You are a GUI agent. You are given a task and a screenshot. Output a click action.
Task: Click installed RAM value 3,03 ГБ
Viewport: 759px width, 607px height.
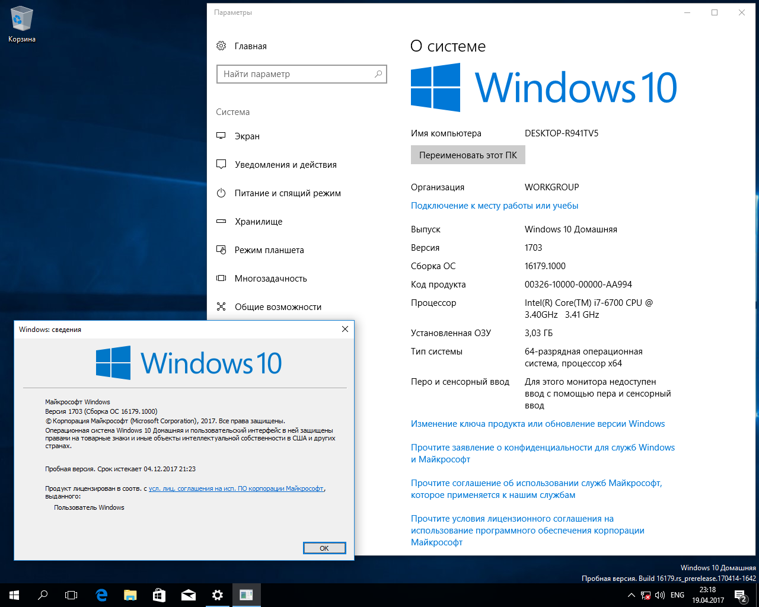pyautogui.click(x=538, y=333)
